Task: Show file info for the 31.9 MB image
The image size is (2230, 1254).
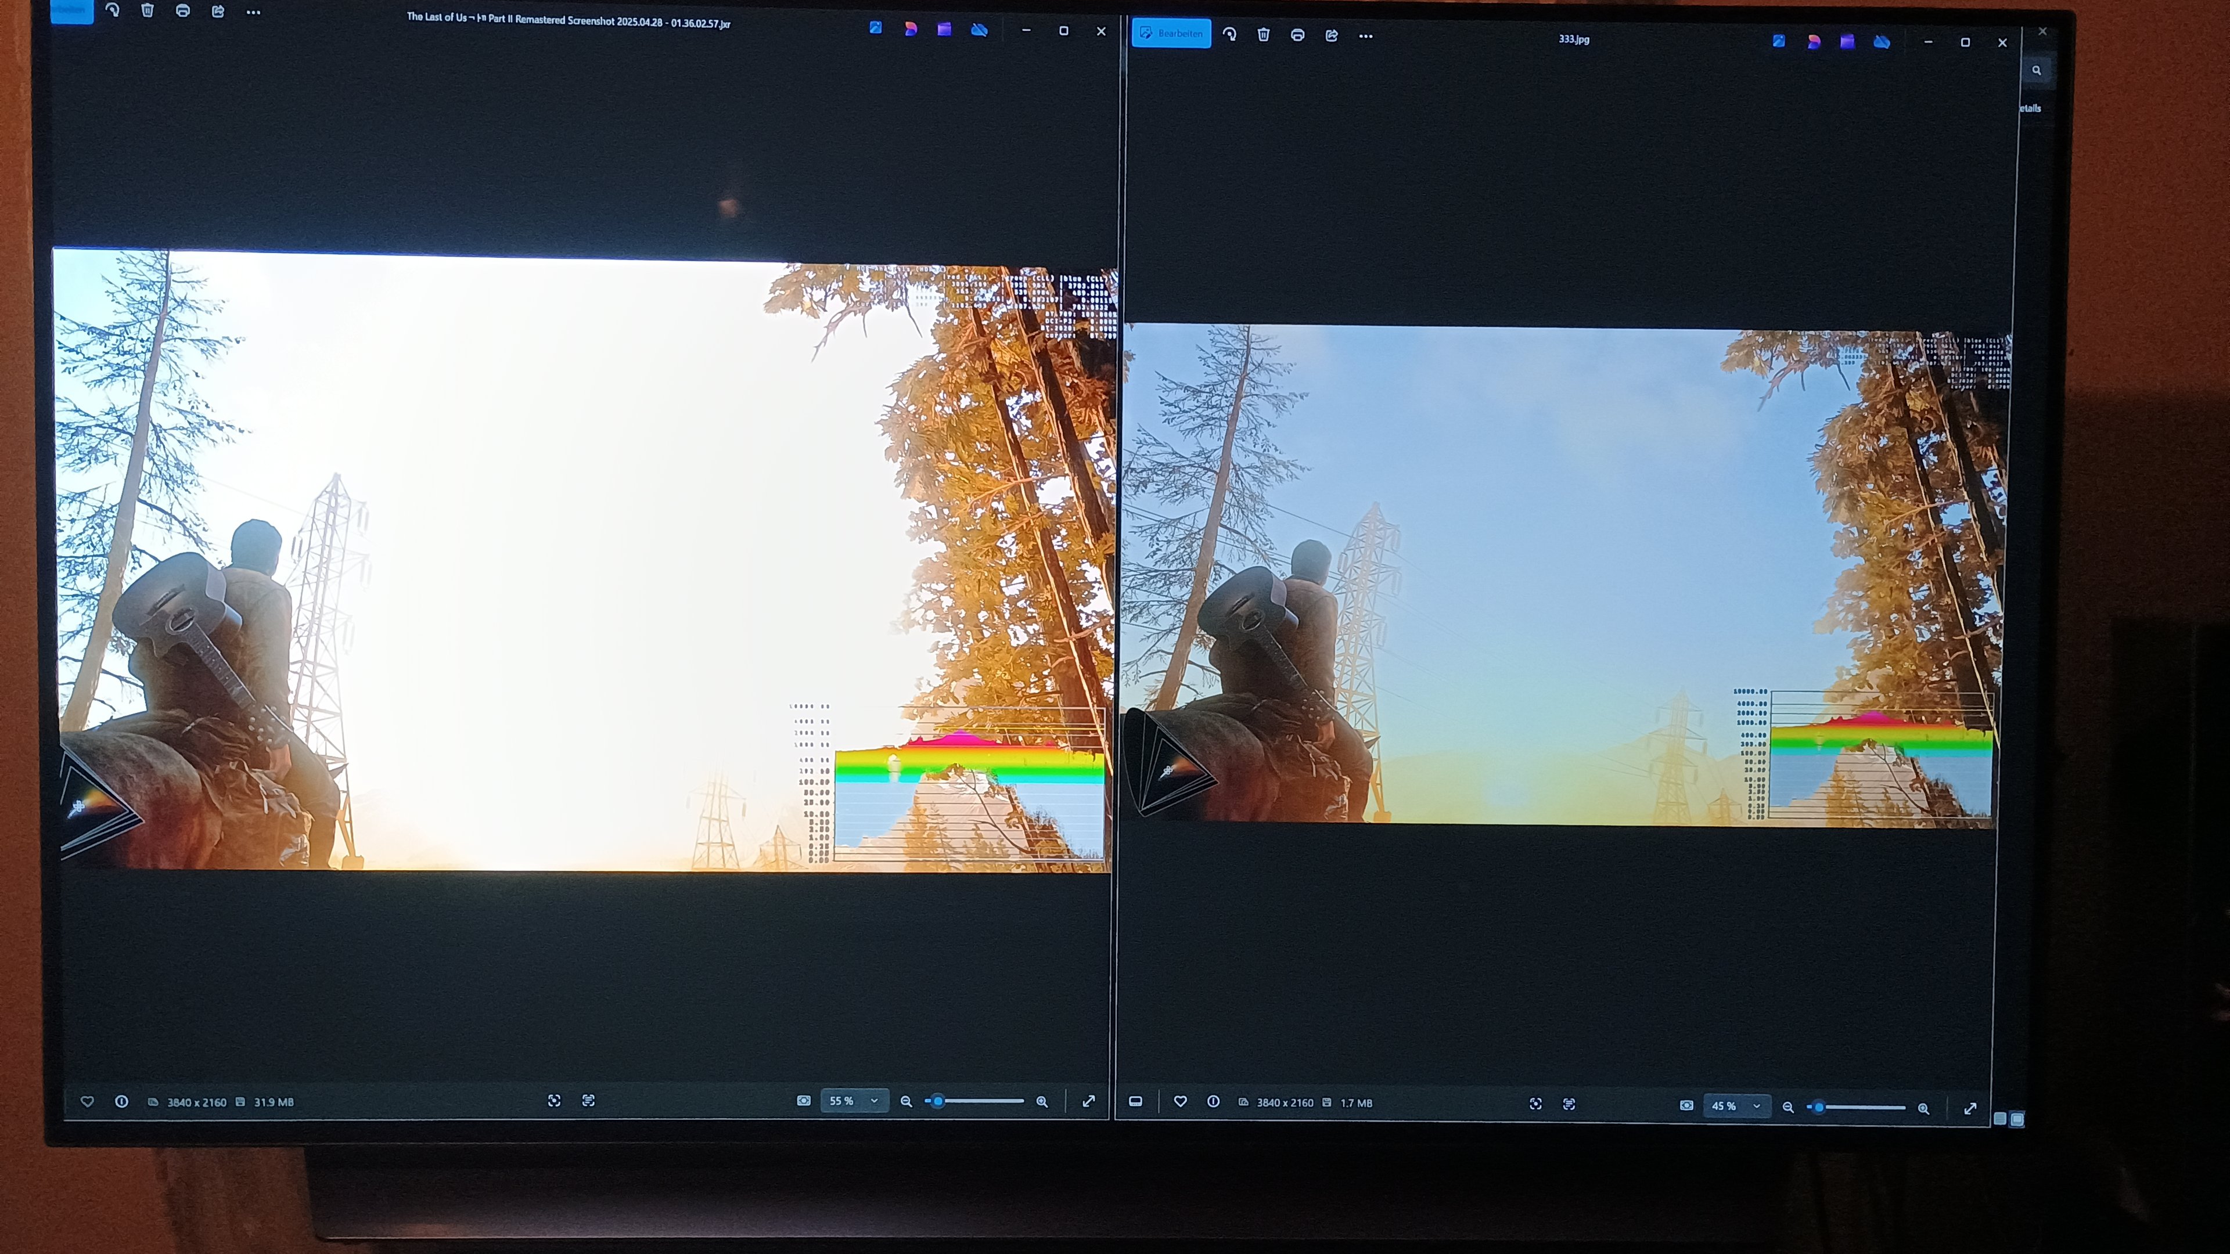Action: coord(121,1102)
